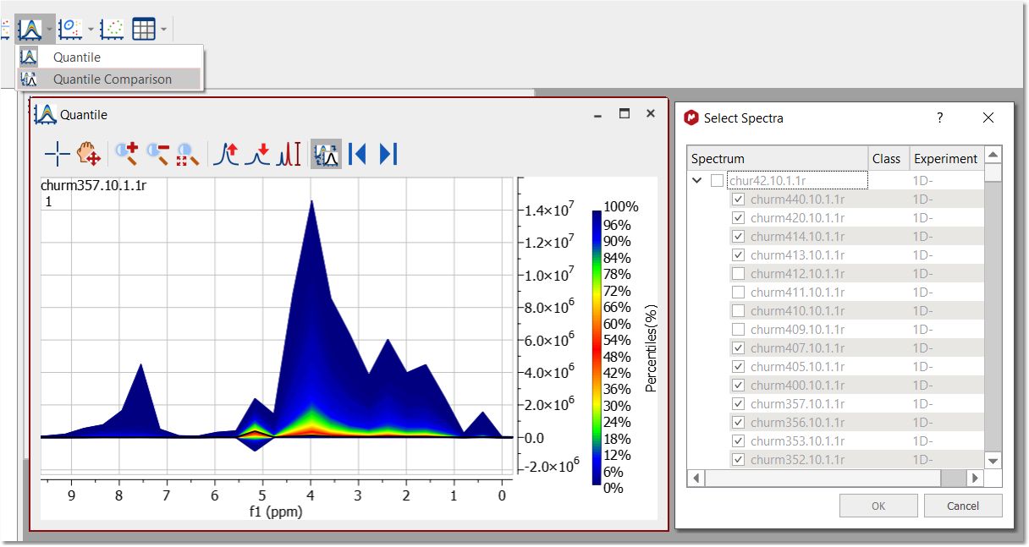Toggle the quantile comparison toolbar button
Screen dimensions: 1029x547
327,154
